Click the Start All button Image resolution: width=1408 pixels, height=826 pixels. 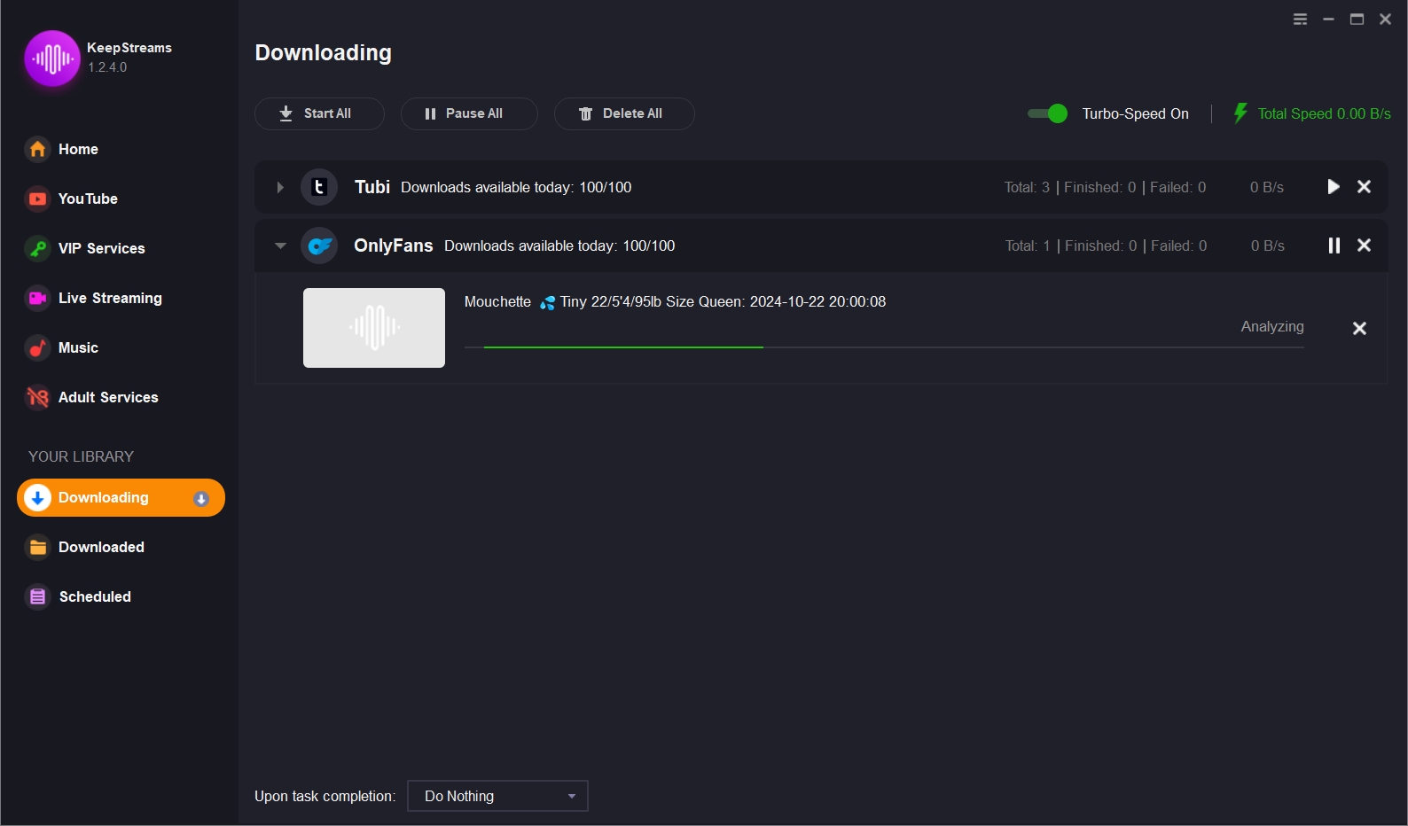point(319,113)
